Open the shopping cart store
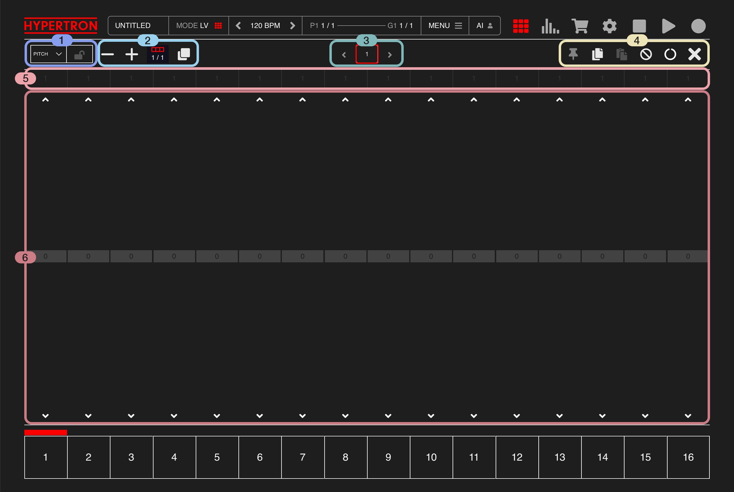The width and height of the screenshot is (734, 492). point(580,26)
